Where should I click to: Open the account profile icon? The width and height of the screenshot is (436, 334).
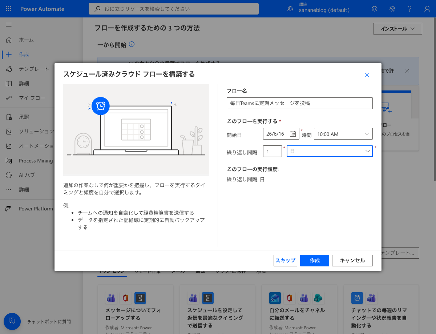click(427, 9)
